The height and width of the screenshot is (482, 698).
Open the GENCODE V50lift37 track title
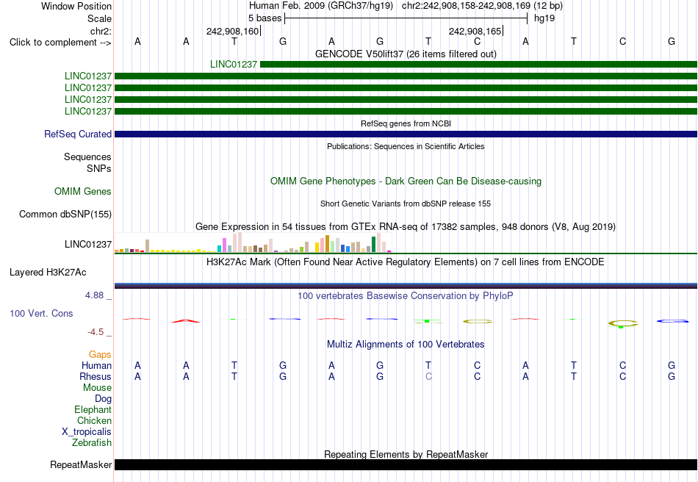coord(406,54)
